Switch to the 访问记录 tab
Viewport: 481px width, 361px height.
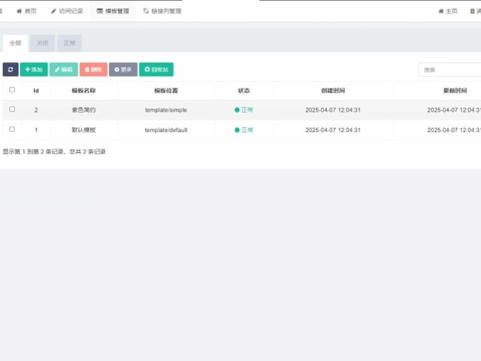click(67, 11)
